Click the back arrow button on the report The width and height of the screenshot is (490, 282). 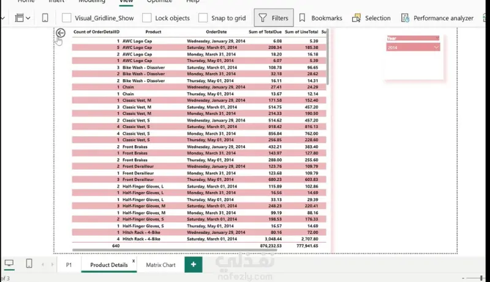click(61, 33)
